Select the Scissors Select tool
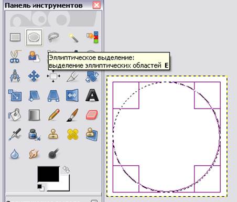Screen dimensions: 237x202 (x=15, y=56)
